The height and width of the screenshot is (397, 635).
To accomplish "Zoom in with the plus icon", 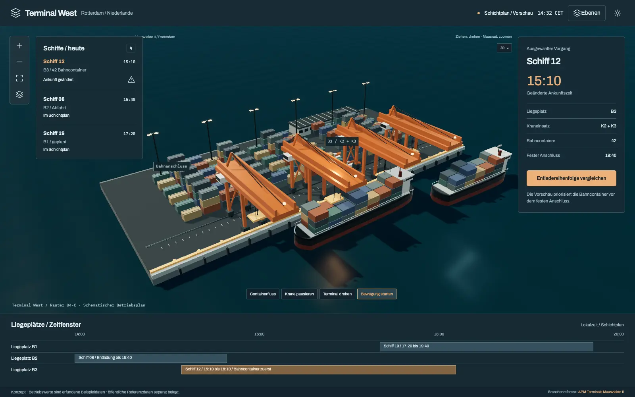I will (19, 46).
